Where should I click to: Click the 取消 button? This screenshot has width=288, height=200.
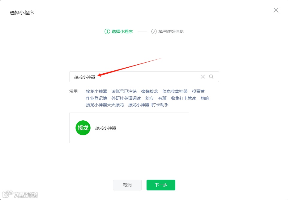point(127,185)
